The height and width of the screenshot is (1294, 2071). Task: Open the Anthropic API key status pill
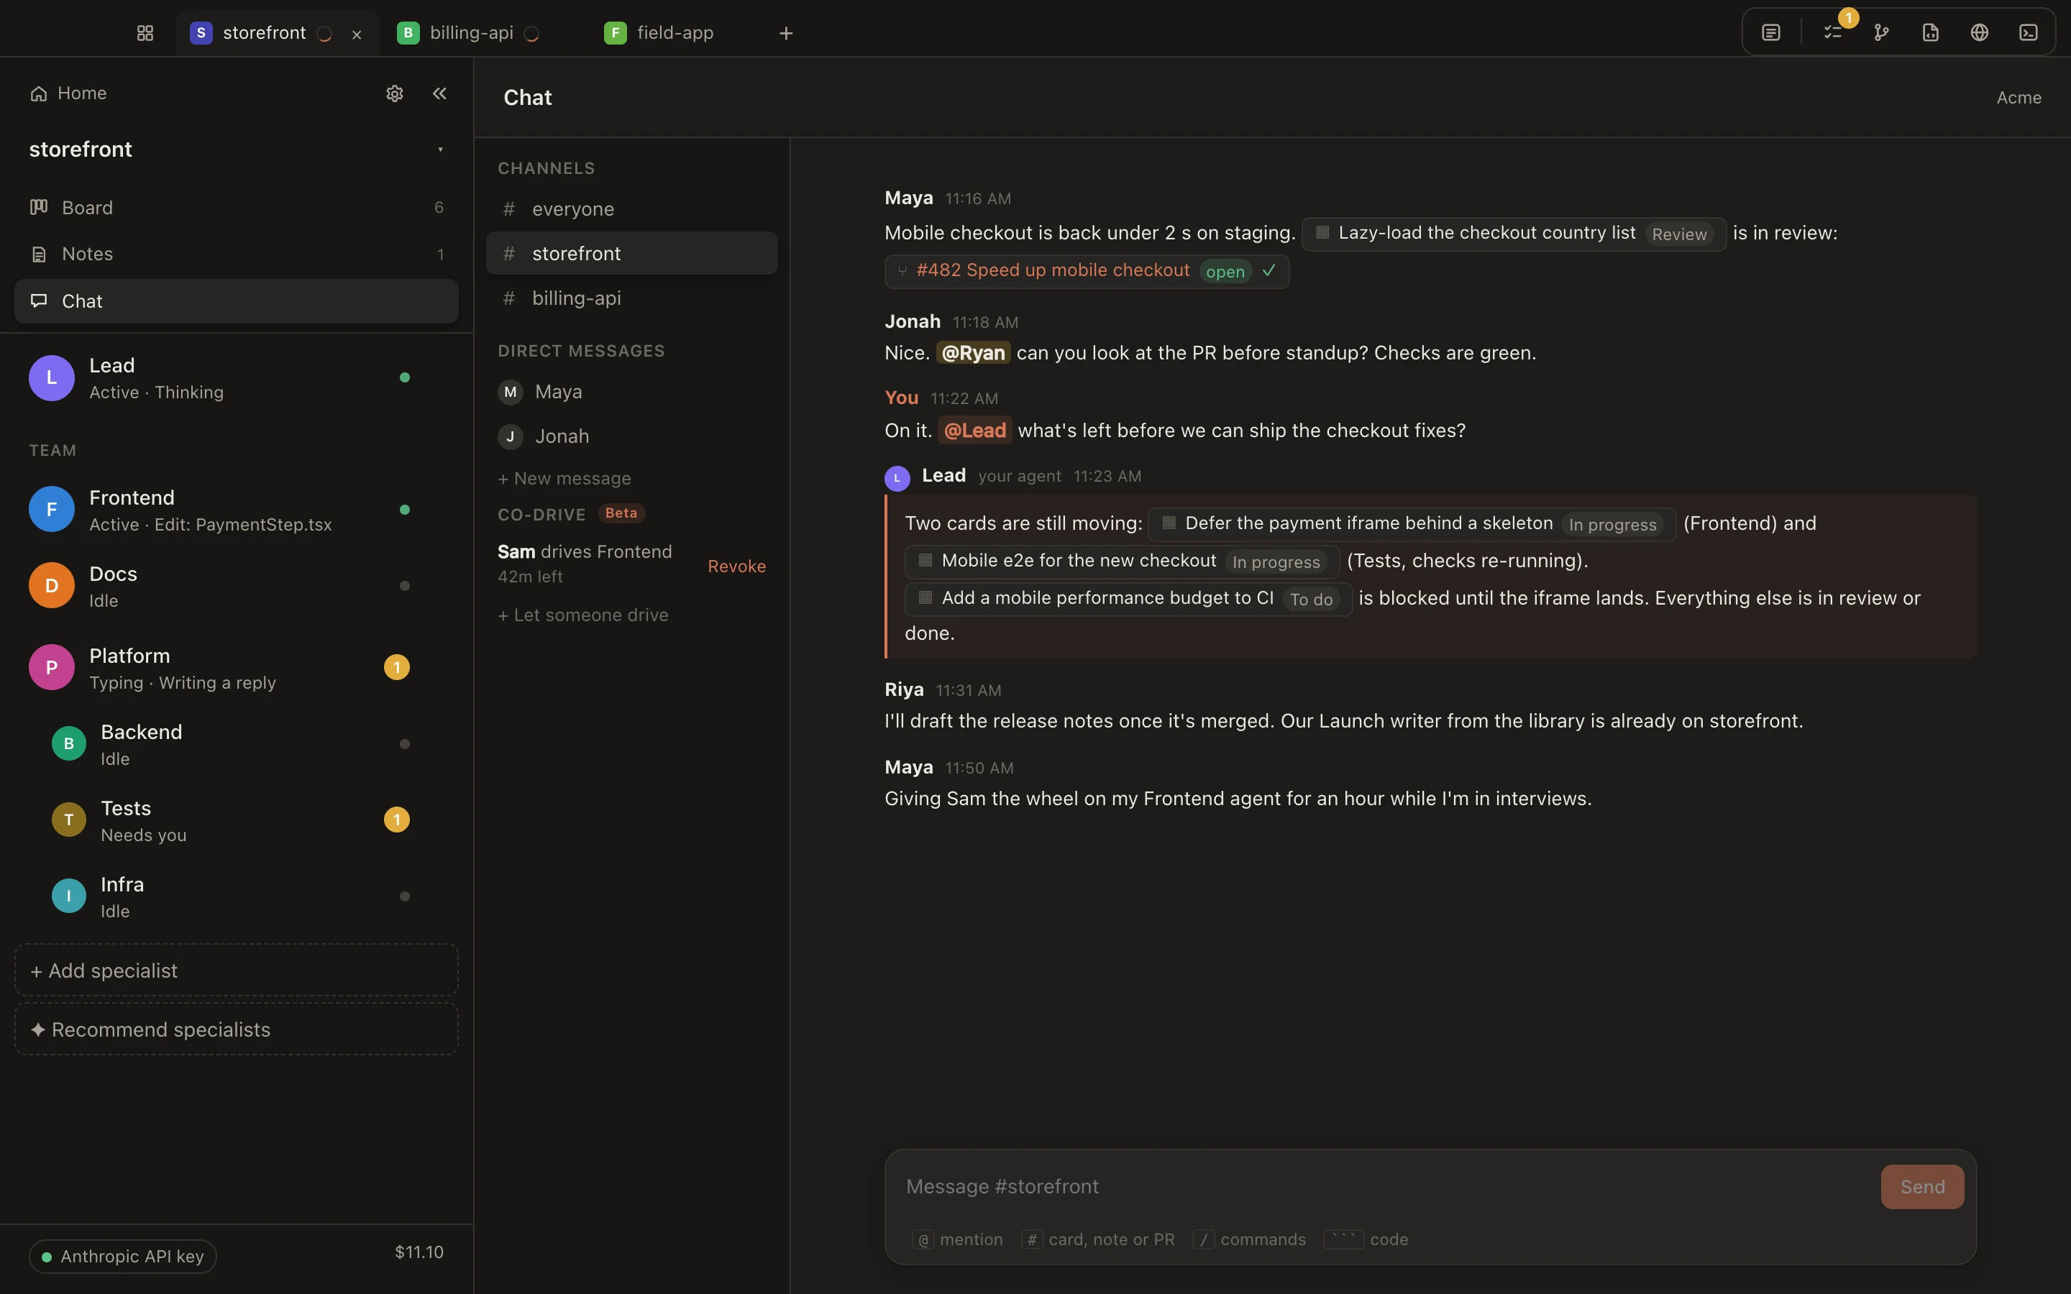coord(122,1257)
